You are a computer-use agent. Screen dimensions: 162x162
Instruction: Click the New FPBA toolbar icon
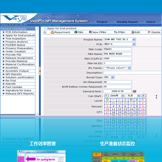(x=90, y=32)
